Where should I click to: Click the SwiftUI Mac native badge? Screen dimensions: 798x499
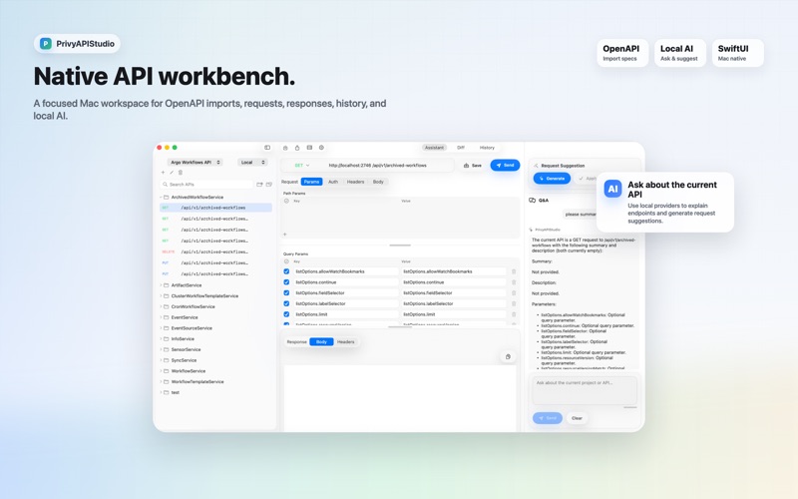pyautogui.click(x=737, y=53)
